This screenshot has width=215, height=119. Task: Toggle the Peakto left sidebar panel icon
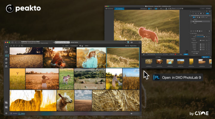point(13,42)
